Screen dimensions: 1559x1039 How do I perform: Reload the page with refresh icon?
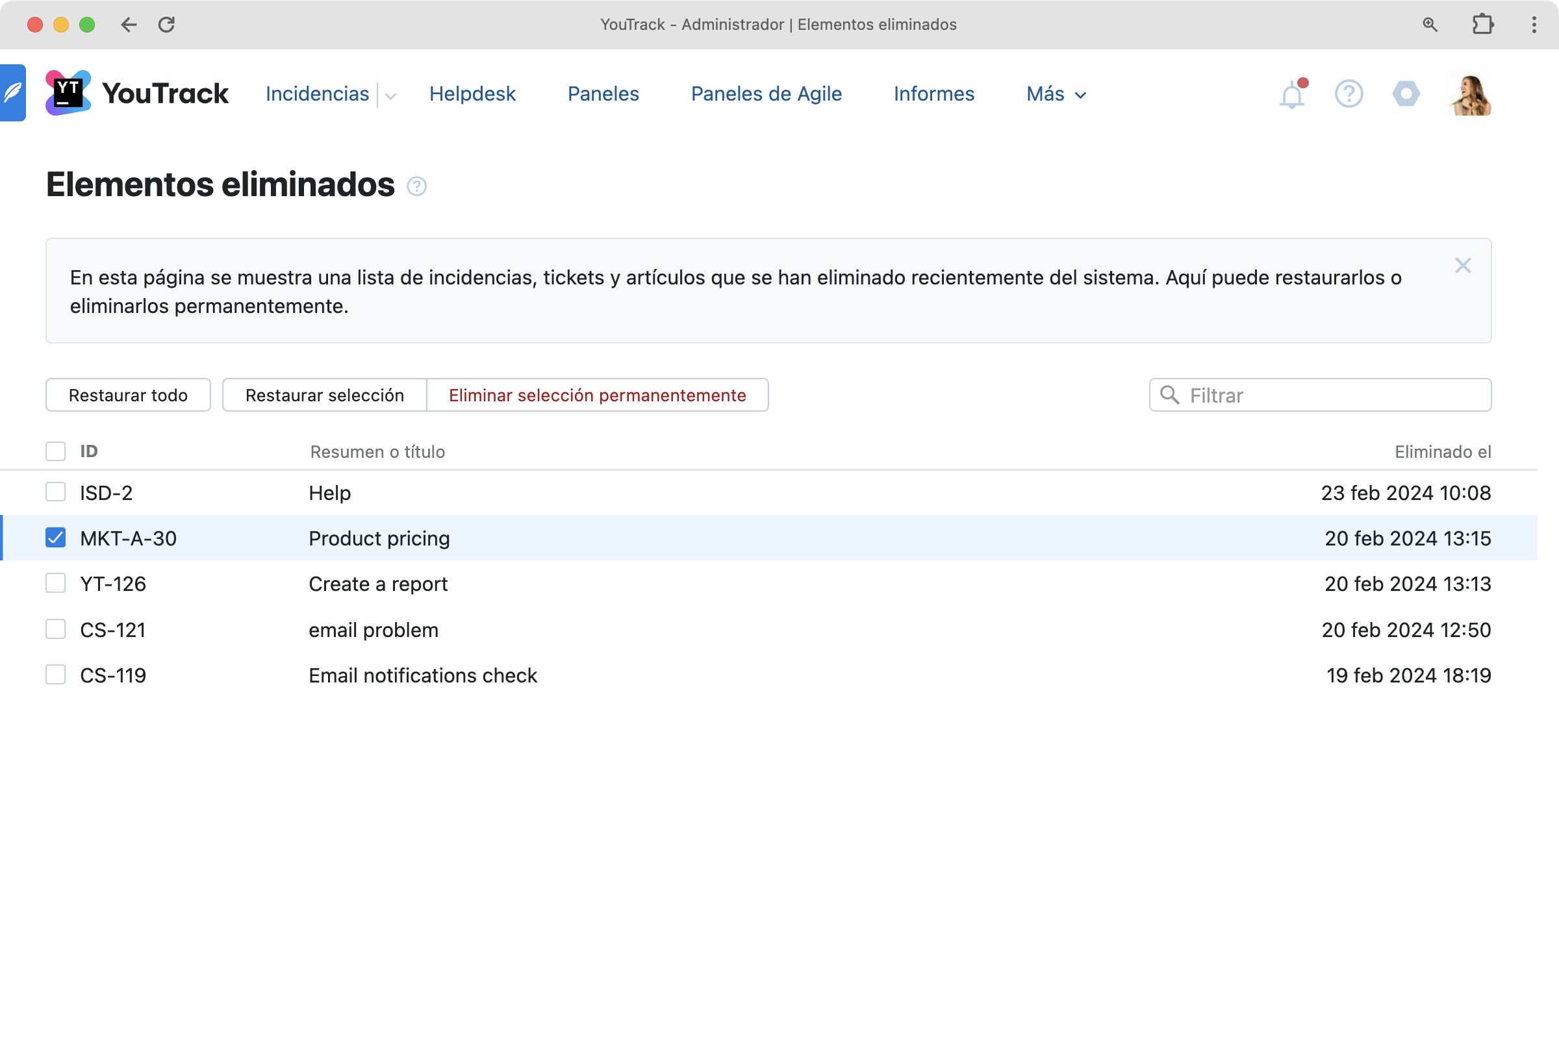tap(166, 25)
